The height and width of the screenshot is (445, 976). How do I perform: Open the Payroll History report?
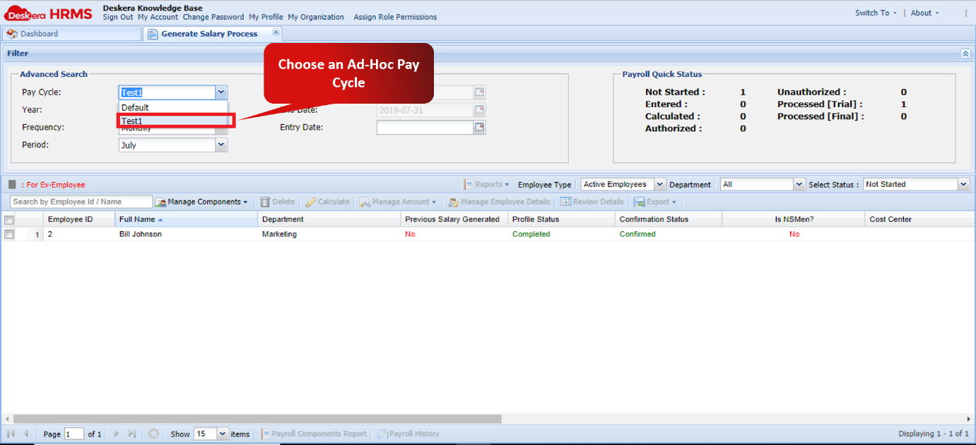tap(408, 433)
